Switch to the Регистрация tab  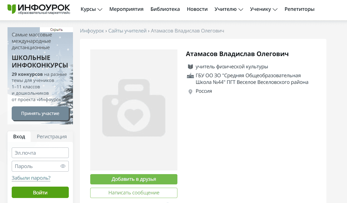point(52,137)
